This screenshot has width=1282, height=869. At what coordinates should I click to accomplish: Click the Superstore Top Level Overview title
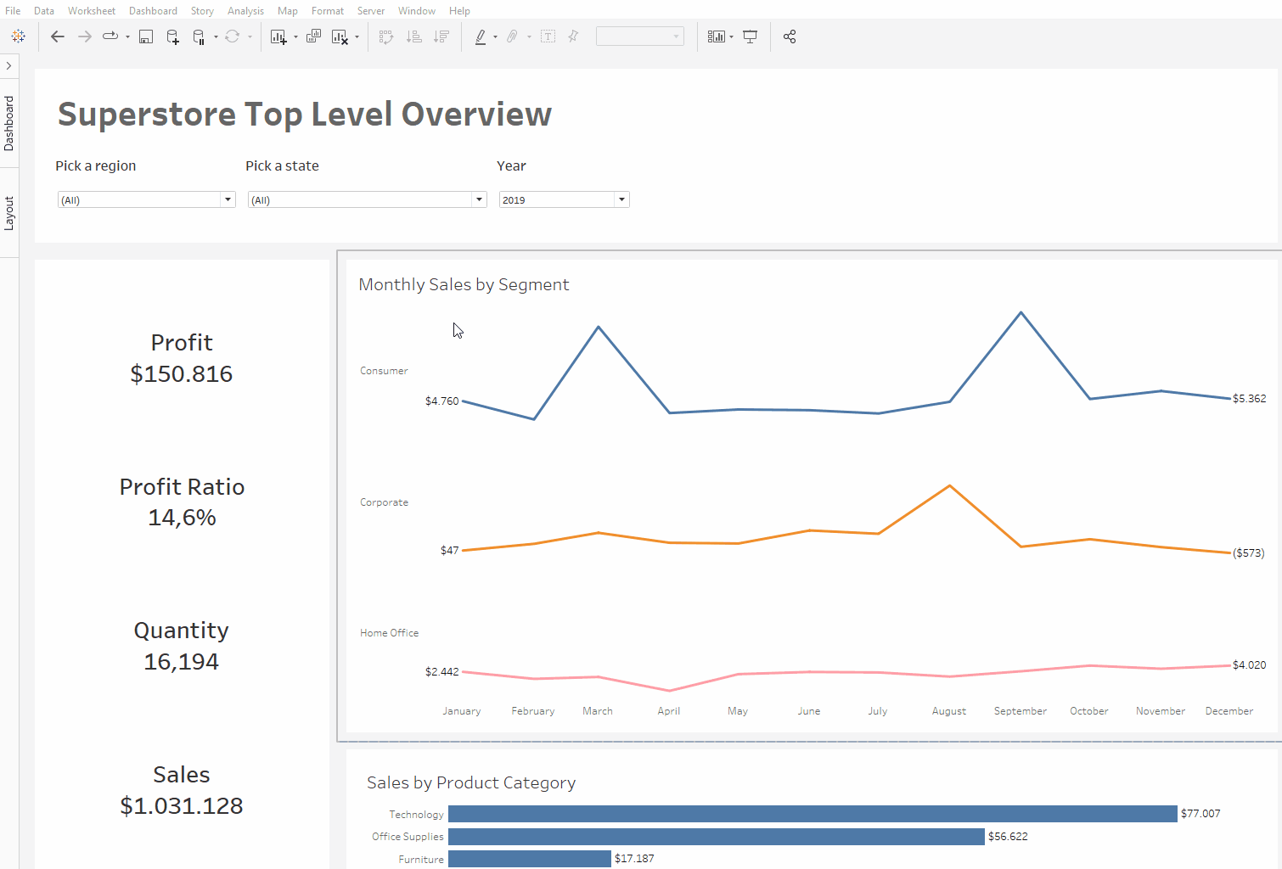pos(305,114)
